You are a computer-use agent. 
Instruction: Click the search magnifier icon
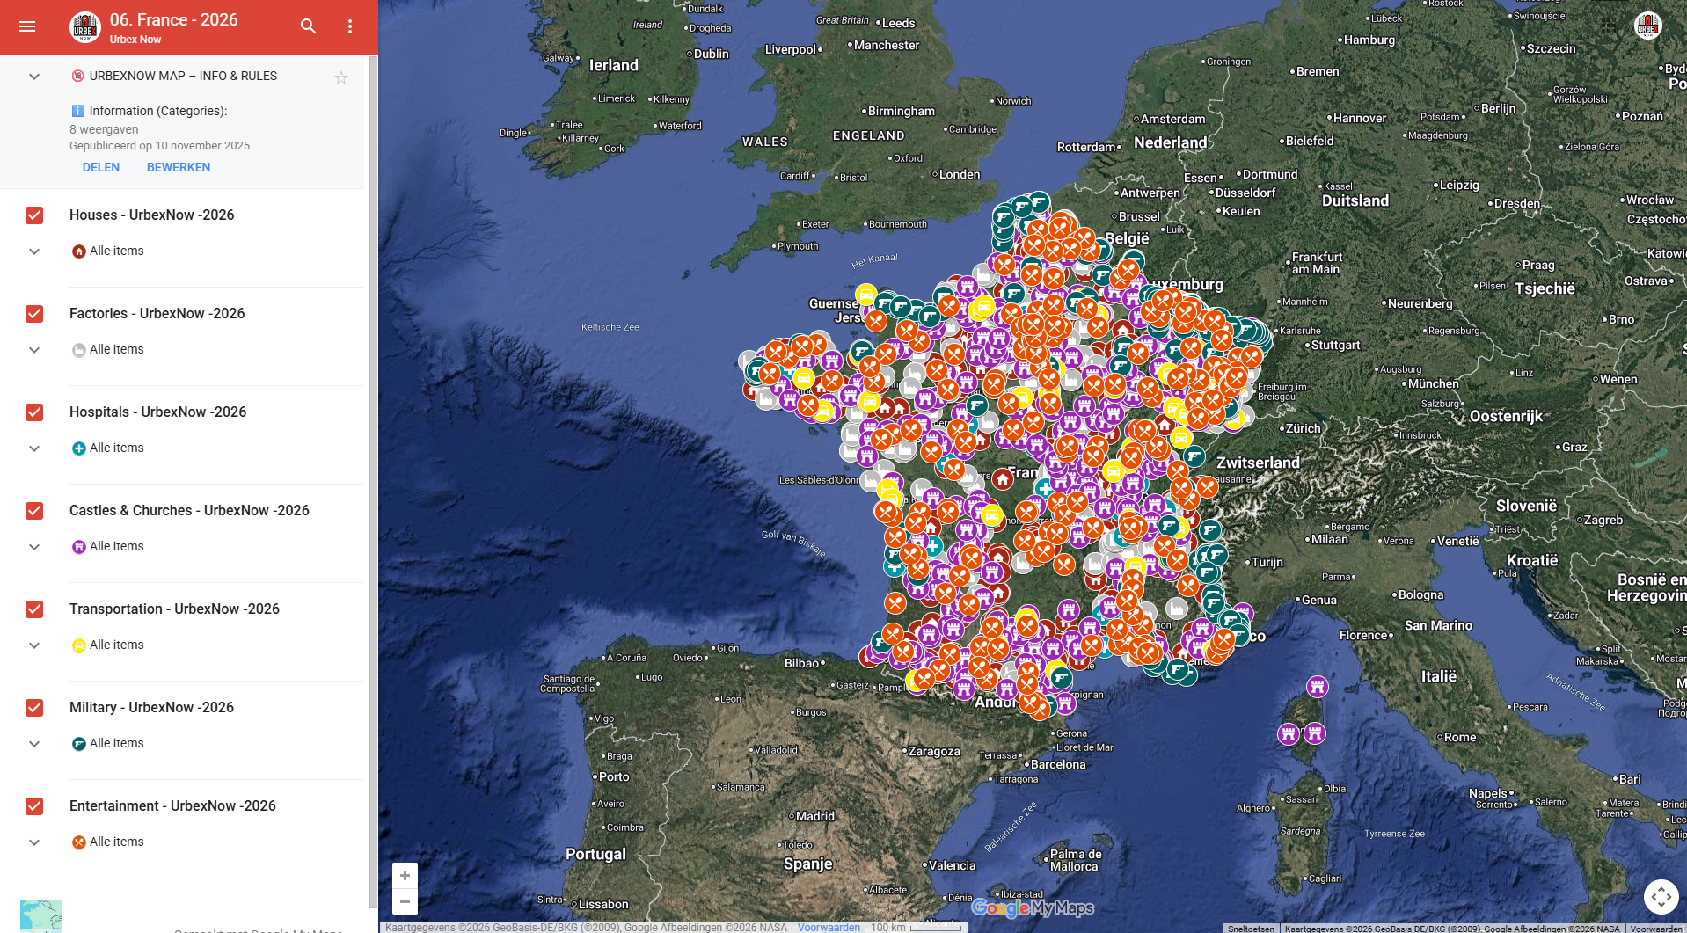point(308,26)
